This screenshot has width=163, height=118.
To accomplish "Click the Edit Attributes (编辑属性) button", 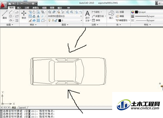I will [x=122, y=20].
